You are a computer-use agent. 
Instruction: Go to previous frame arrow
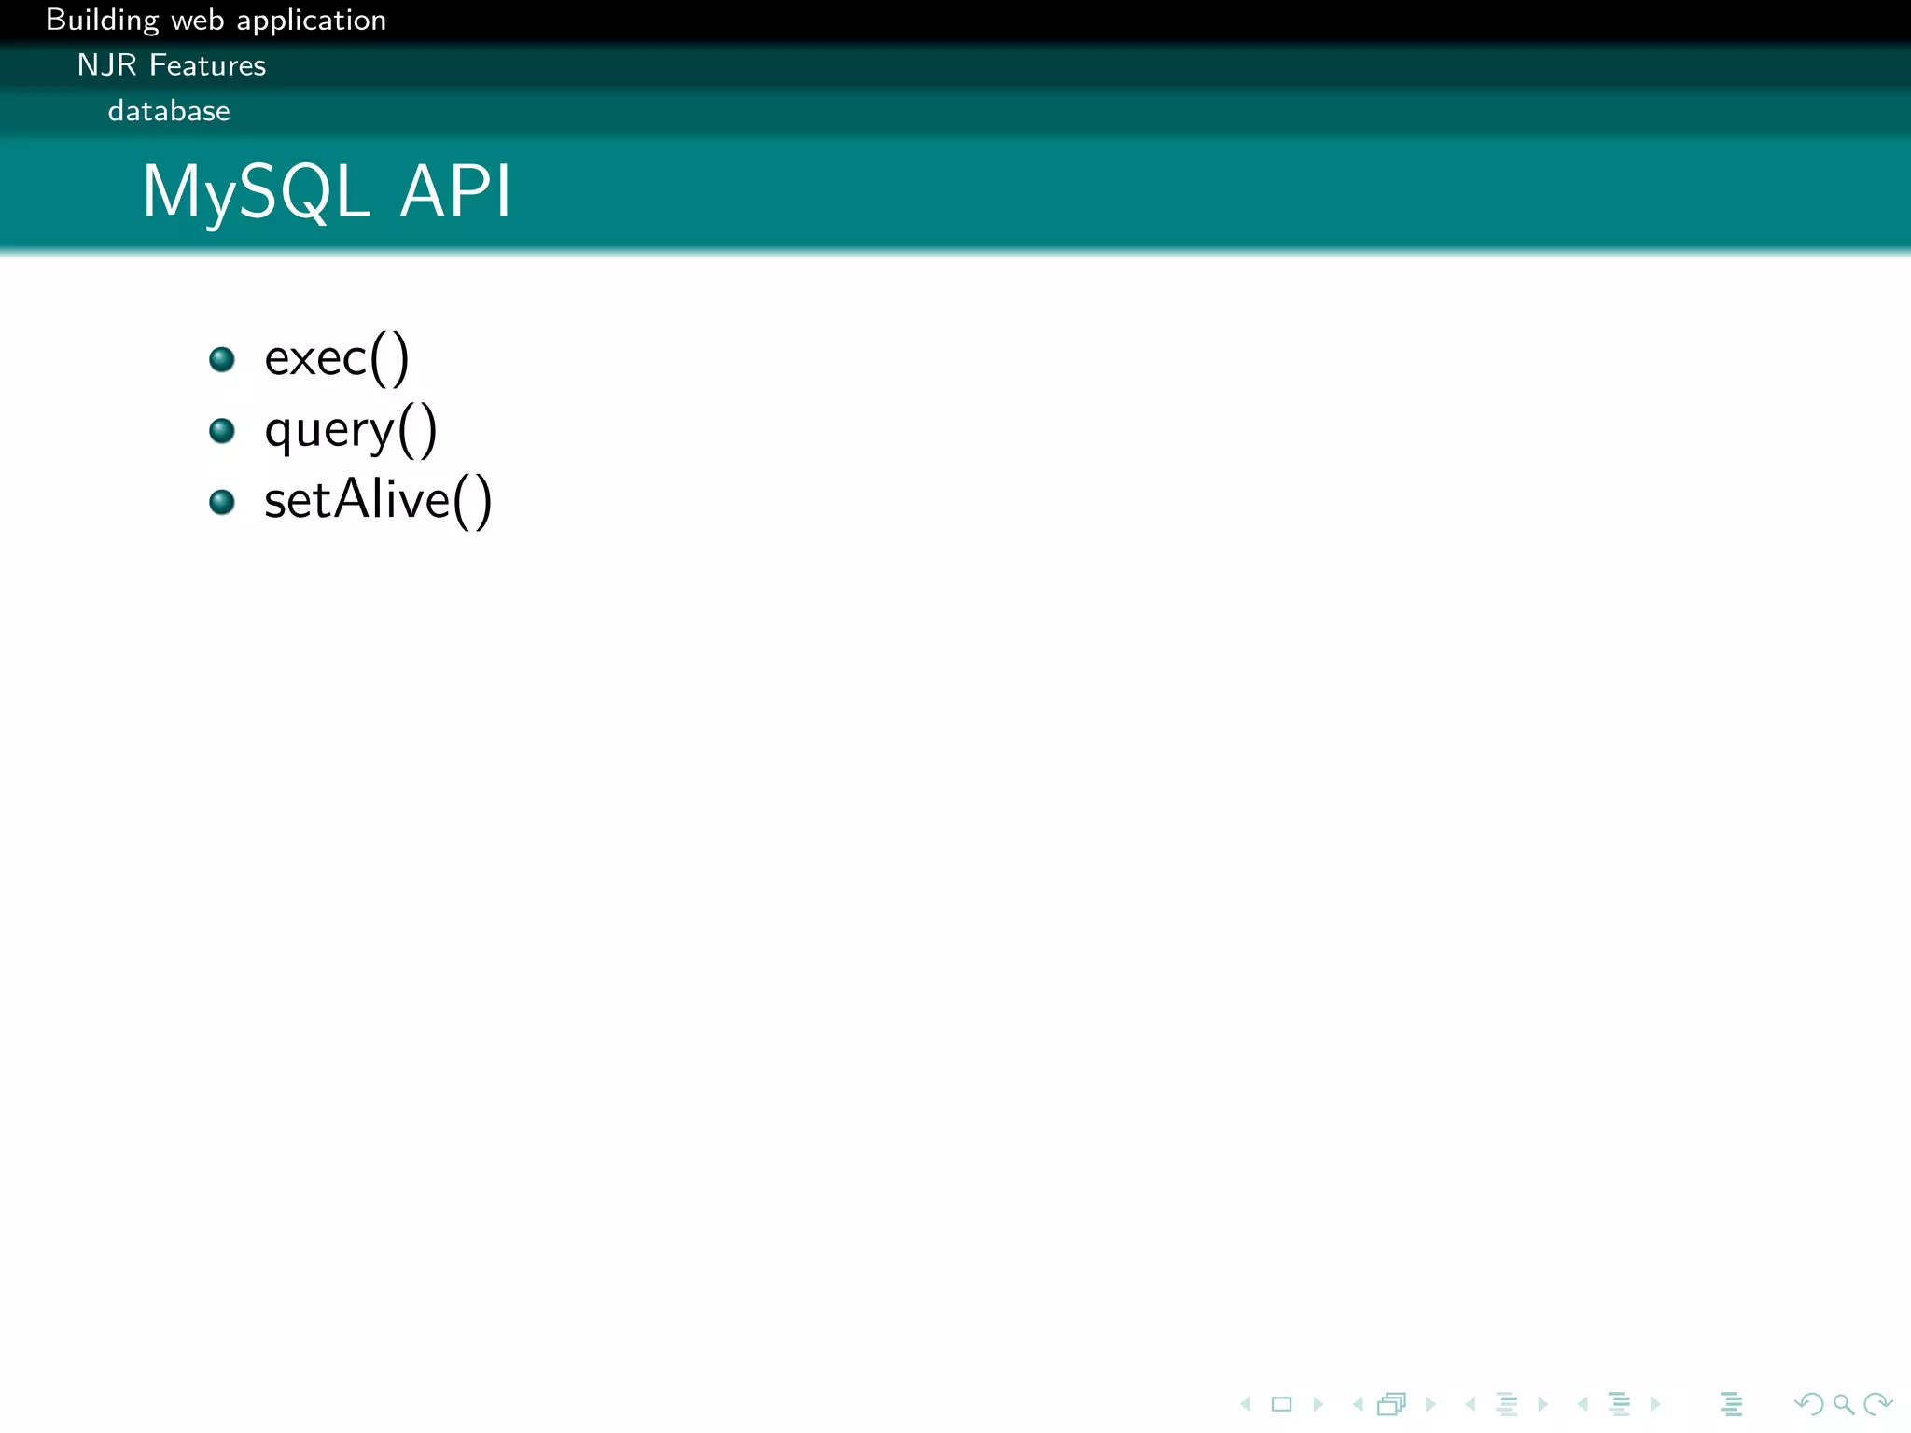click(x=1358, y=1404)
